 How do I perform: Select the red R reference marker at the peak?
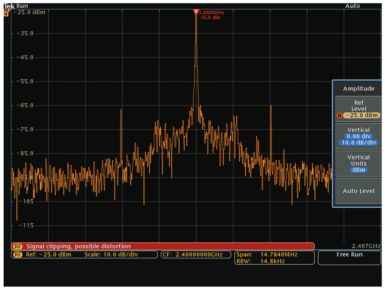(x=196, y=12)
